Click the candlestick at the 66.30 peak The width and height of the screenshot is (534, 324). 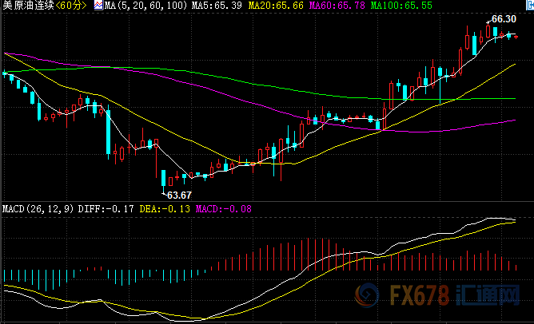(x=487, y=31)
